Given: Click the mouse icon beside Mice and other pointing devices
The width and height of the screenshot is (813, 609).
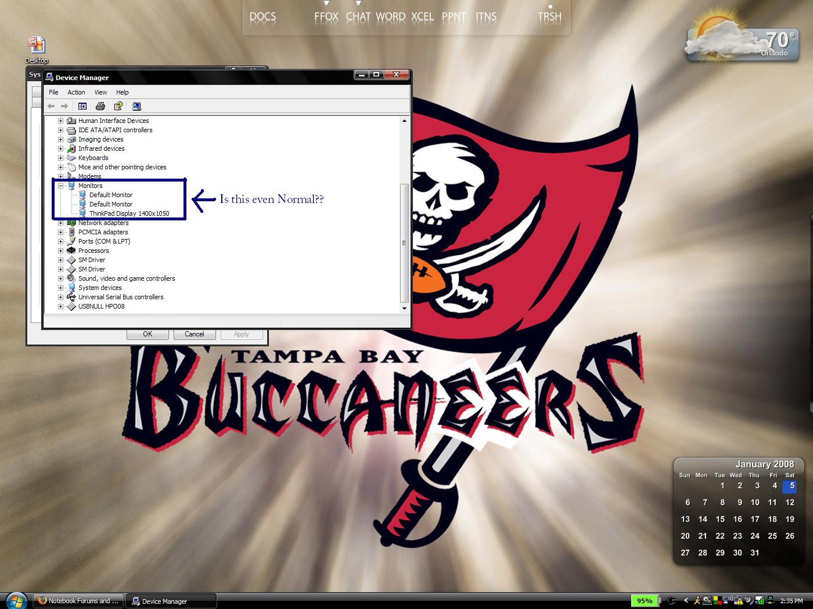Looking at the screenshot, I should [71, 167].
